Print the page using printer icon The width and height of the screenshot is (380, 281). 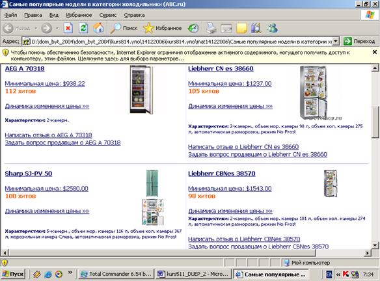point(211,28)
